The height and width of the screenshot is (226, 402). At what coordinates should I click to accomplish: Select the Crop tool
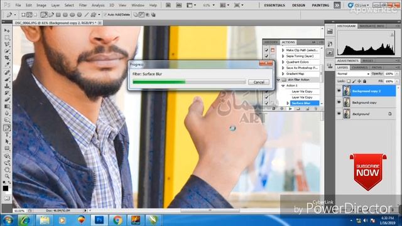click(7, 58)
